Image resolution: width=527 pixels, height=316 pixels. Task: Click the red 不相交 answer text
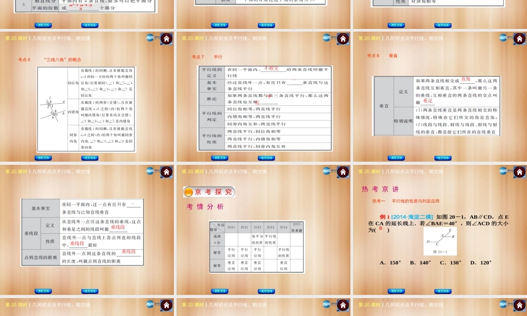(271, 68)
